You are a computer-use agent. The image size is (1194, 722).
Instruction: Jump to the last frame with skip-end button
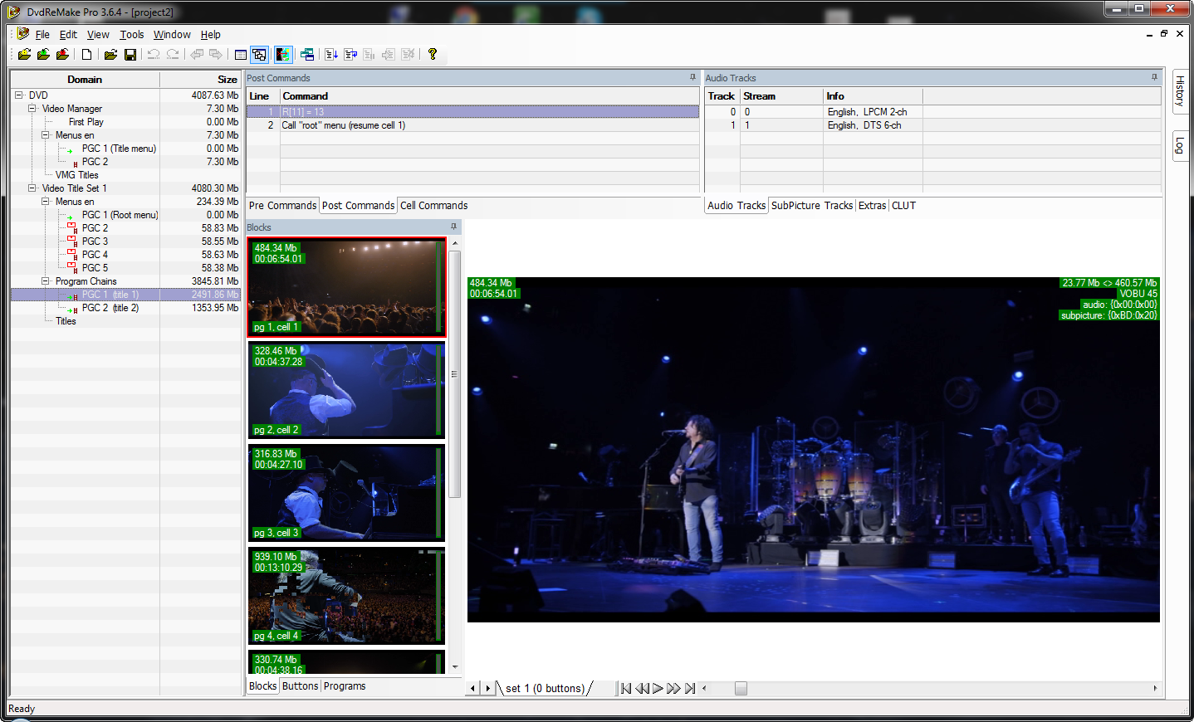click(x=690, y=688)
